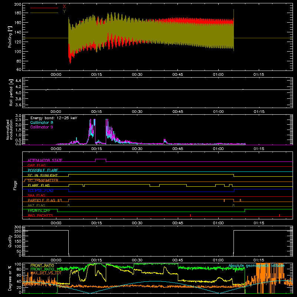
Task: Click the blue 'ECLIPSE_FLAG' label
Action: 40,190
